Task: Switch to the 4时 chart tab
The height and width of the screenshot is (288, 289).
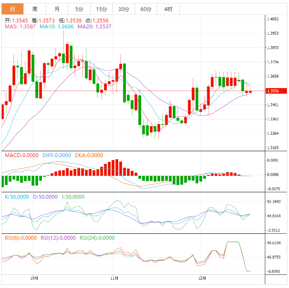Action: [x=168, y=9]
